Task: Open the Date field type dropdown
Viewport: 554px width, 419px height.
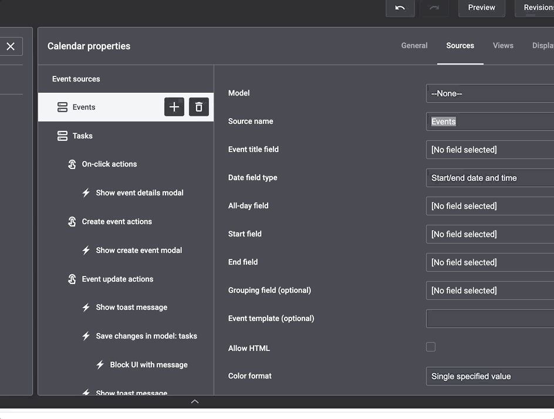Action: coord(490,178)
